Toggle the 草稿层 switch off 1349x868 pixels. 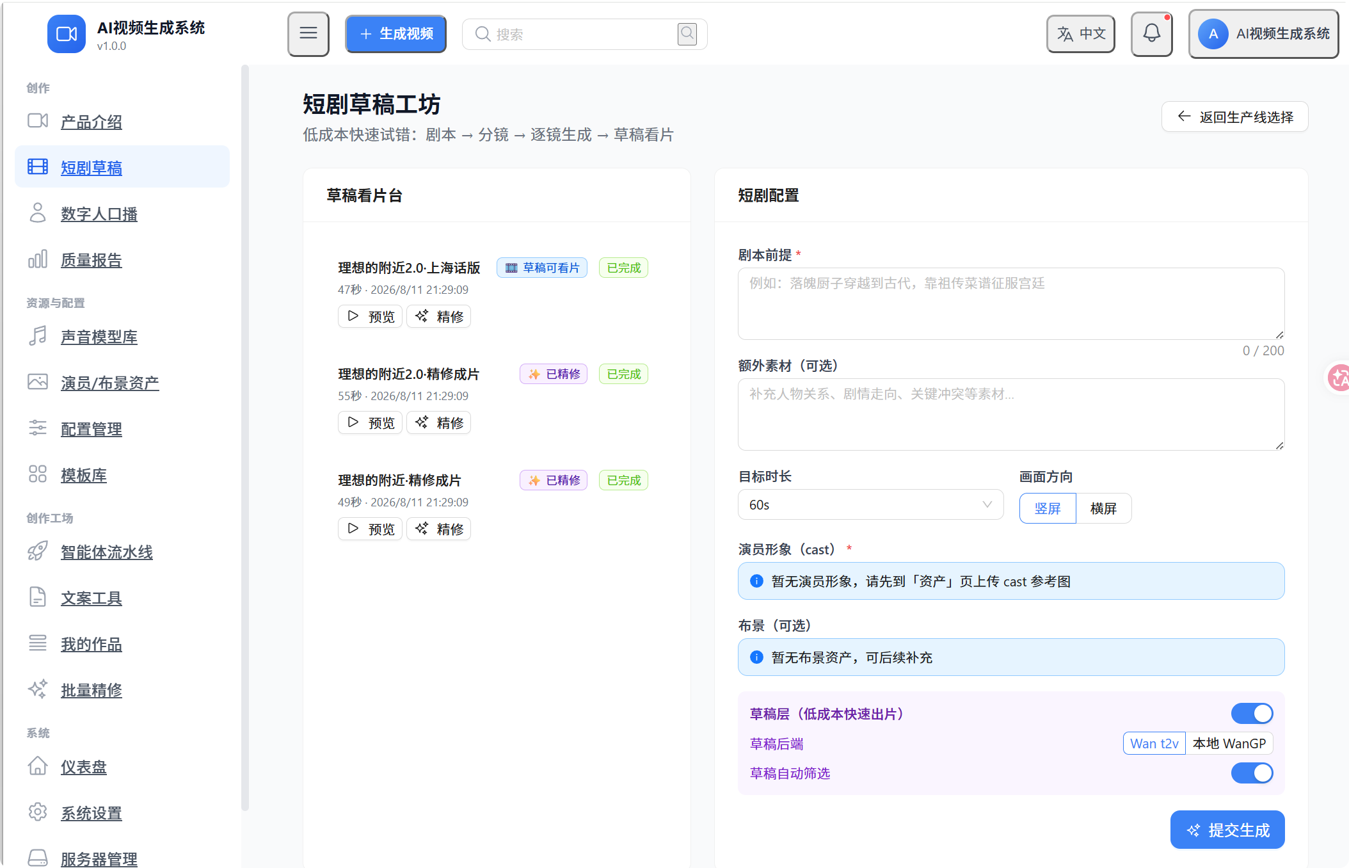click(x=1252, y=713)
